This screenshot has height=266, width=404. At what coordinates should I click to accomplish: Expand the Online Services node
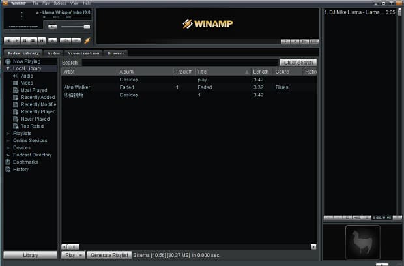(x=8, y=140)
